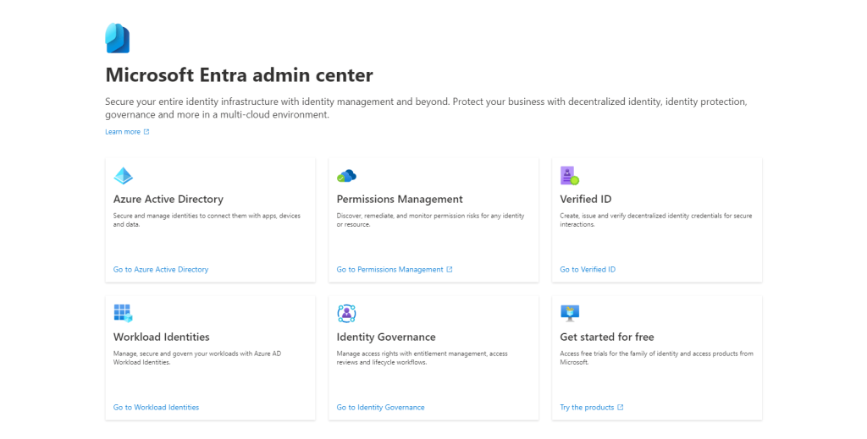The width and height of the screenshot is (867, 439).
Task: Click the Get started for free monitor icon
Action: click(570, 313)
